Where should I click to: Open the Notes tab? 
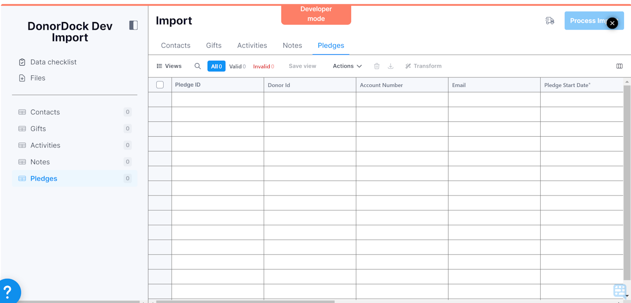(x=292, y=45)
